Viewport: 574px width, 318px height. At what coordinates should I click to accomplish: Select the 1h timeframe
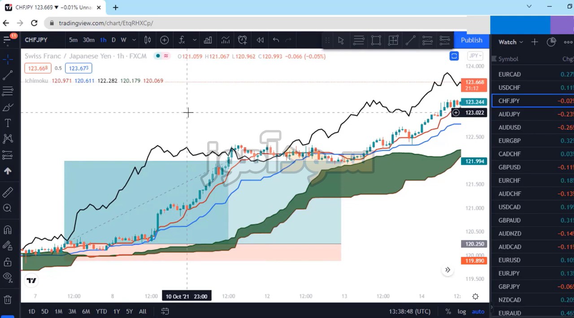pyautogui.click(x=103, y=40)
